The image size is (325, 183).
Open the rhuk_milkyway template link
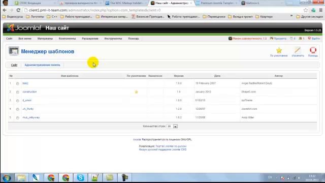pyautogui.click(x=31, y=117)
